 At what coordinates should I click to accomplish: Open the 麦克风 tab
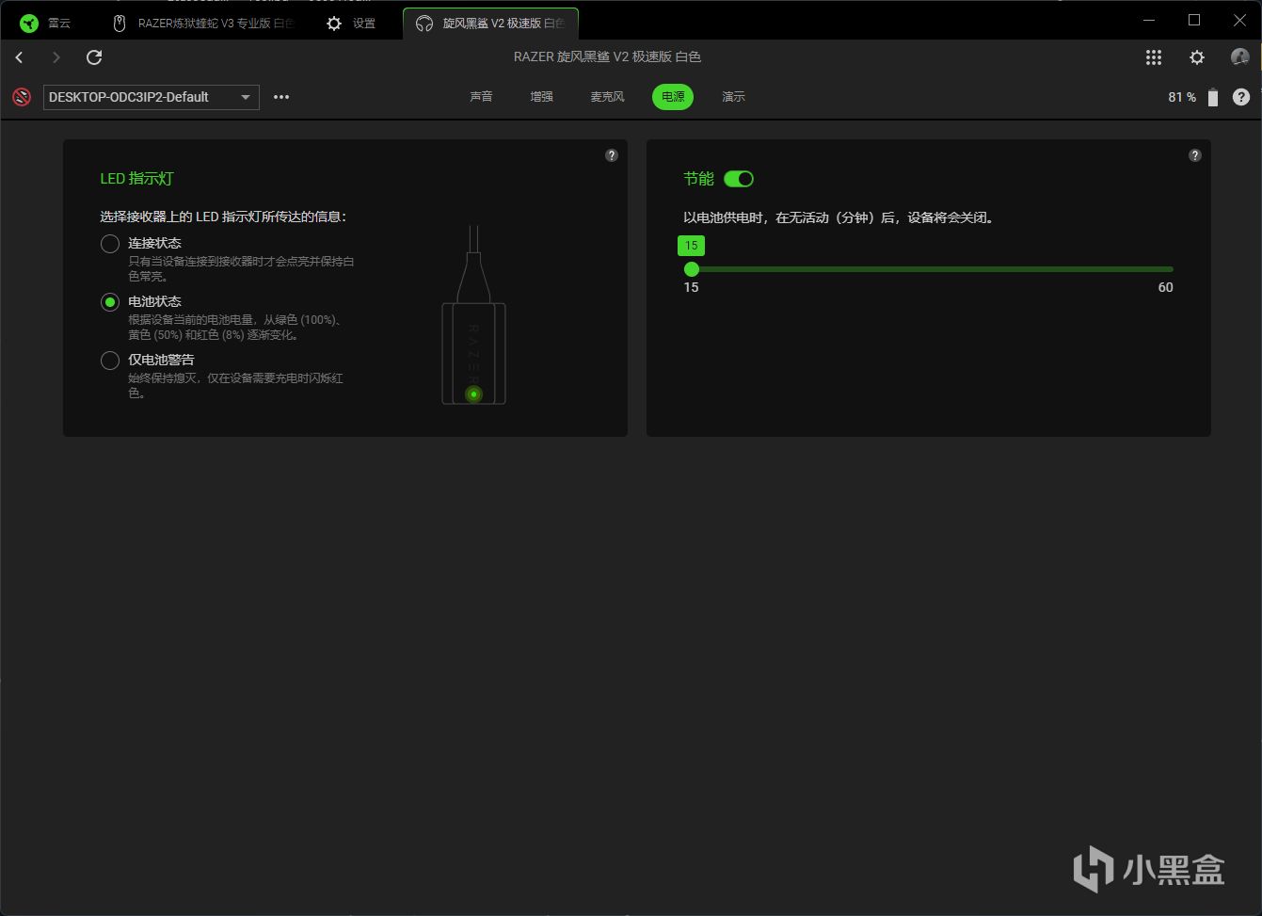tap(607, 97)
